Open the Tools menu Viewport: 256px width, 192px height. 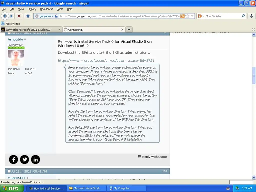60,9
